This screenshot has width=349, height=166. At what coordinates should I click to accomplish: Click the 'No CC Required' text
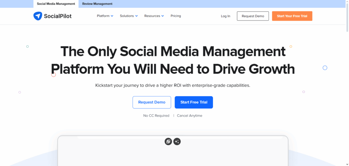click(156, 116)
